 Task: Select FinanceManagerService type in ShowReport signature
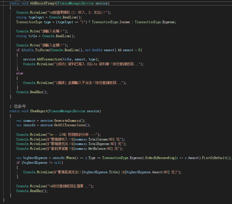coord(67,111)
